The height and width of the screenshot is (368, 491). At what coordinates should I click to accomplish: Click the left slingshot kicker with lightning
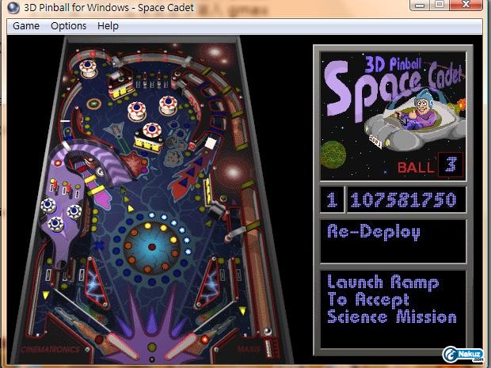97,283
